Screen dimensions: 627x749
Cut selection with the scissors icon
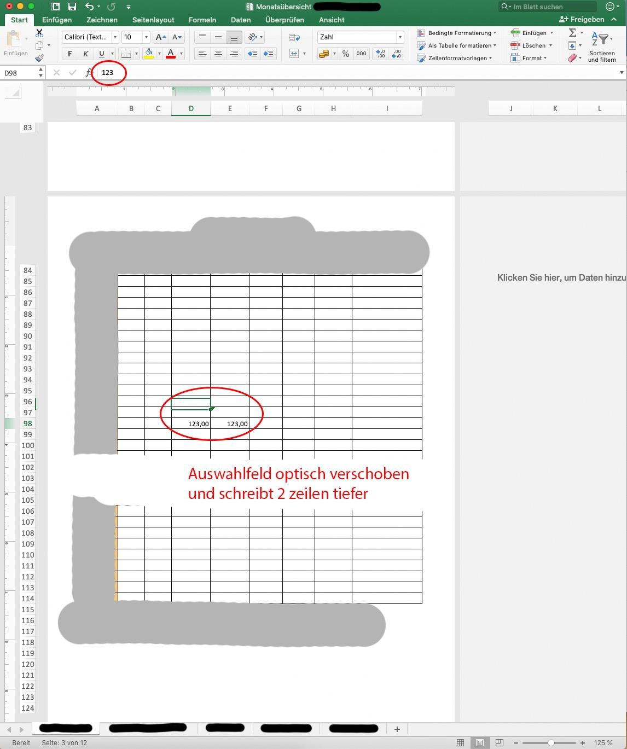tap(39, 33)
